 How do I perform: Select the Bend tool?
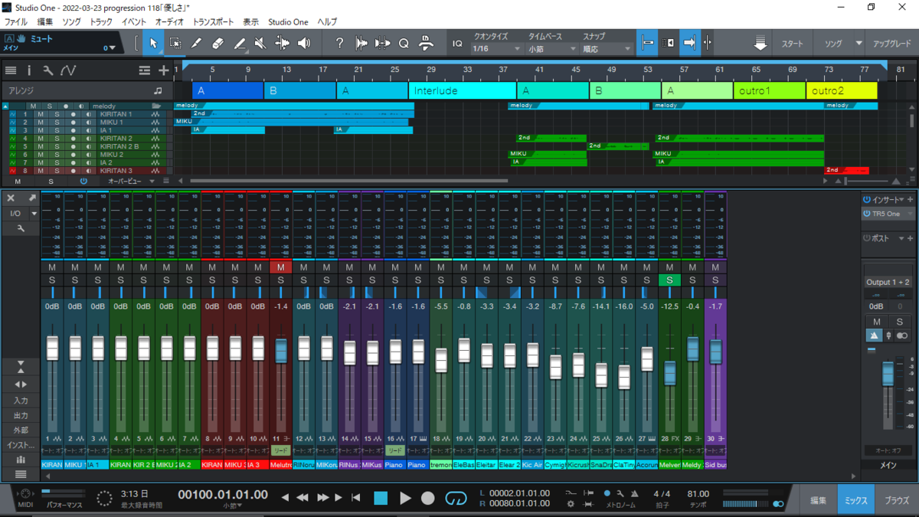[x=282, y=43]
